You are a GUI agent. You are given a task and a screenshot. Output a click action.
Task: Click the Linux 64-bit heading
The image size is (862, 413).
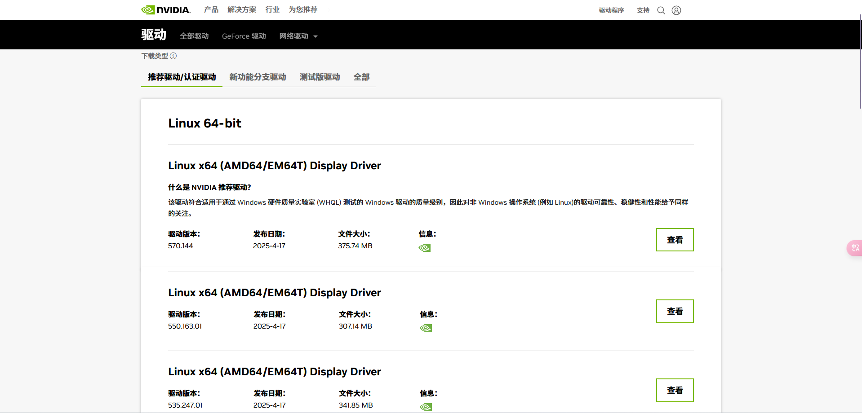pyautogui.click(x=205, y=123)
